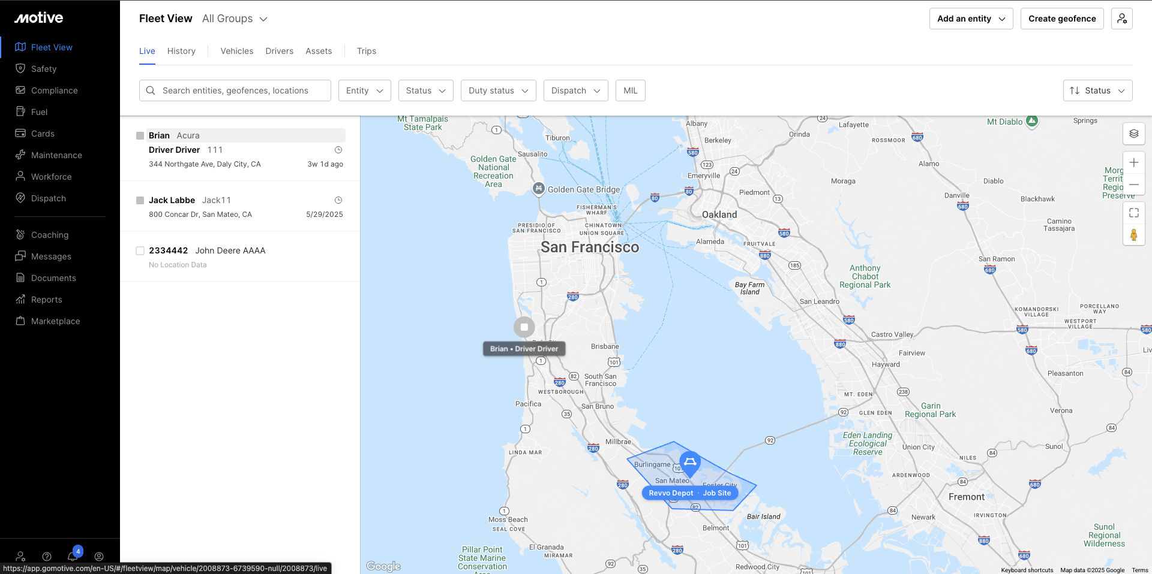Select the Street View pegman icon
Image resolution: width=1152 pixels, height=574 pixels.
pyautogui.click(x=1133, y=235)
